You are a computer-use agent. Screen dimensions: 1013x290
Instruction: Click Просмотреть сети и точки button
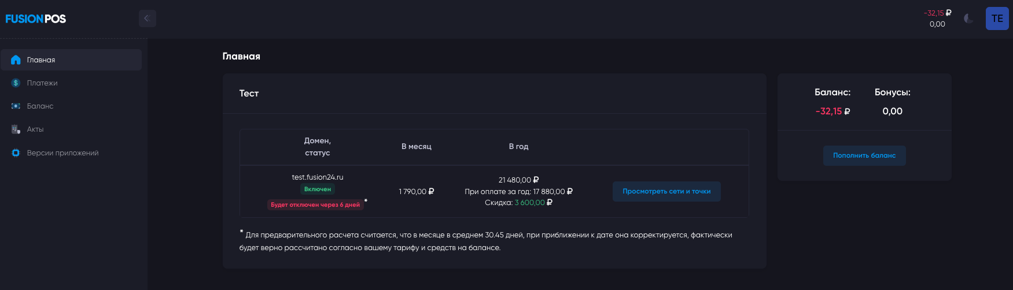[666, 191]
